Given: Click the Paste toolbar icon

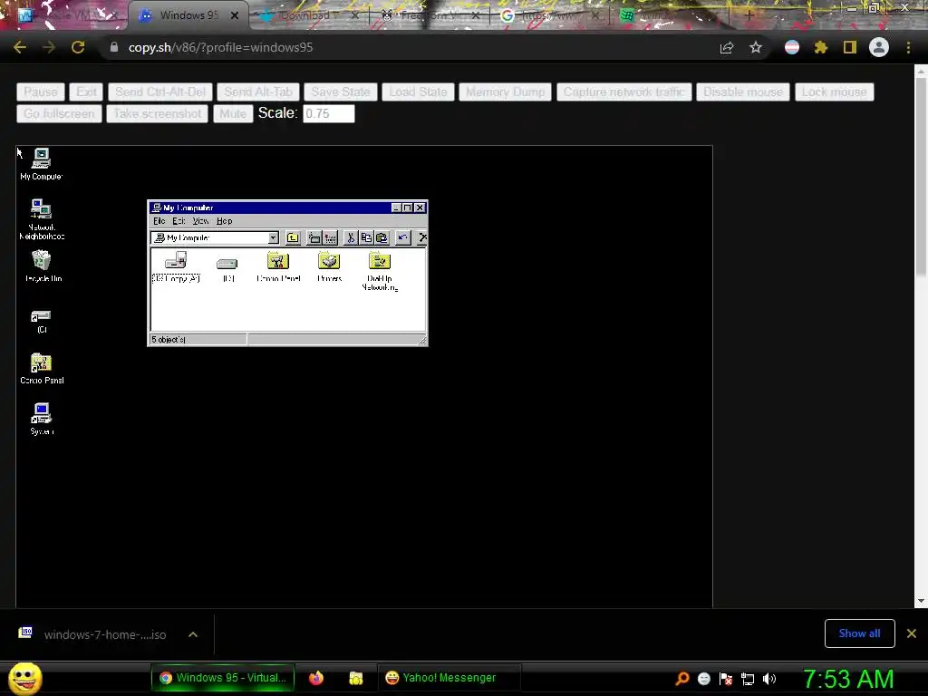Looking at the screenshot, I should point(382,238).
